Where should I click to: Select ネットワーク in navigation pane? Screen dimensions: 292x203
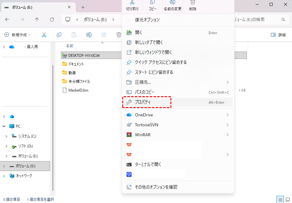[24, 176]
